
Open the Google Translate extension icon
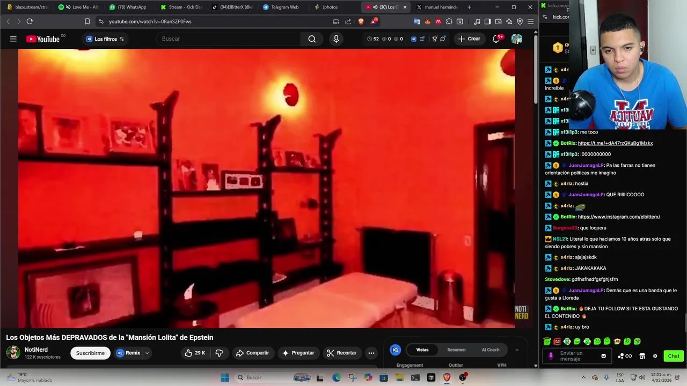416,21
